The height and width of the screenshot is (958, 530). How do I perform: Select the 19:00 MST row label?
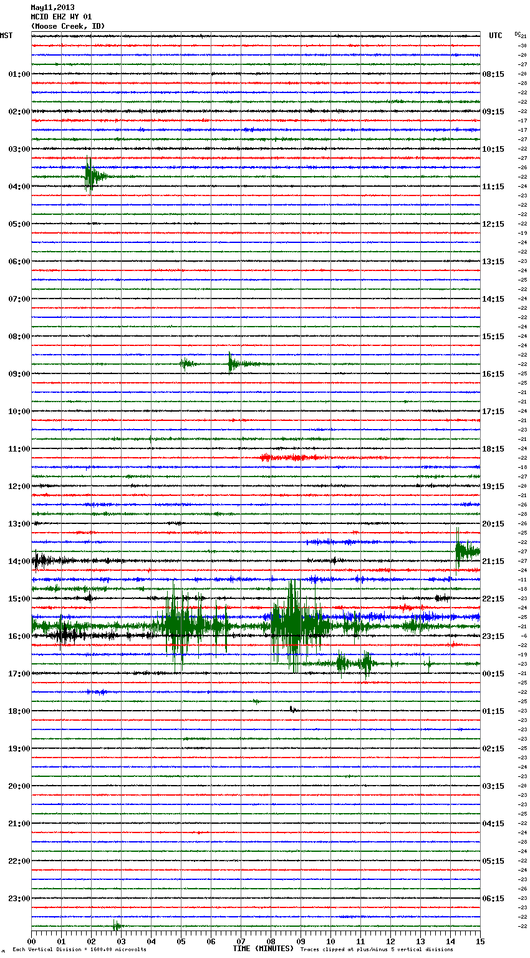click(19, 749)
